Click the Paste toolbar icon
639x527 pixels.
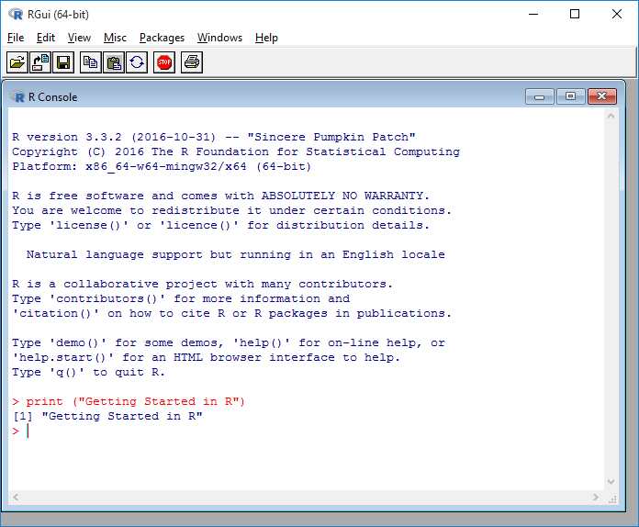point(114,62)
